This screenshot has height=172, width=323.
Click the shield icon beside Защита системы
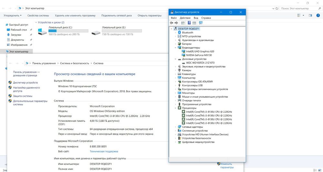10,96
